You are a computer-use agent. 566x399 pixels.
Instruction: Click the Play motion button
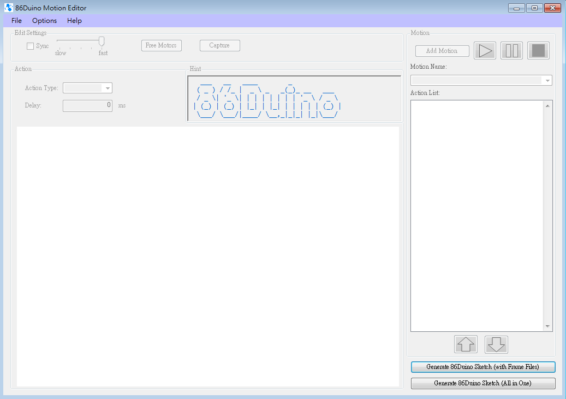tap(485, 51)
